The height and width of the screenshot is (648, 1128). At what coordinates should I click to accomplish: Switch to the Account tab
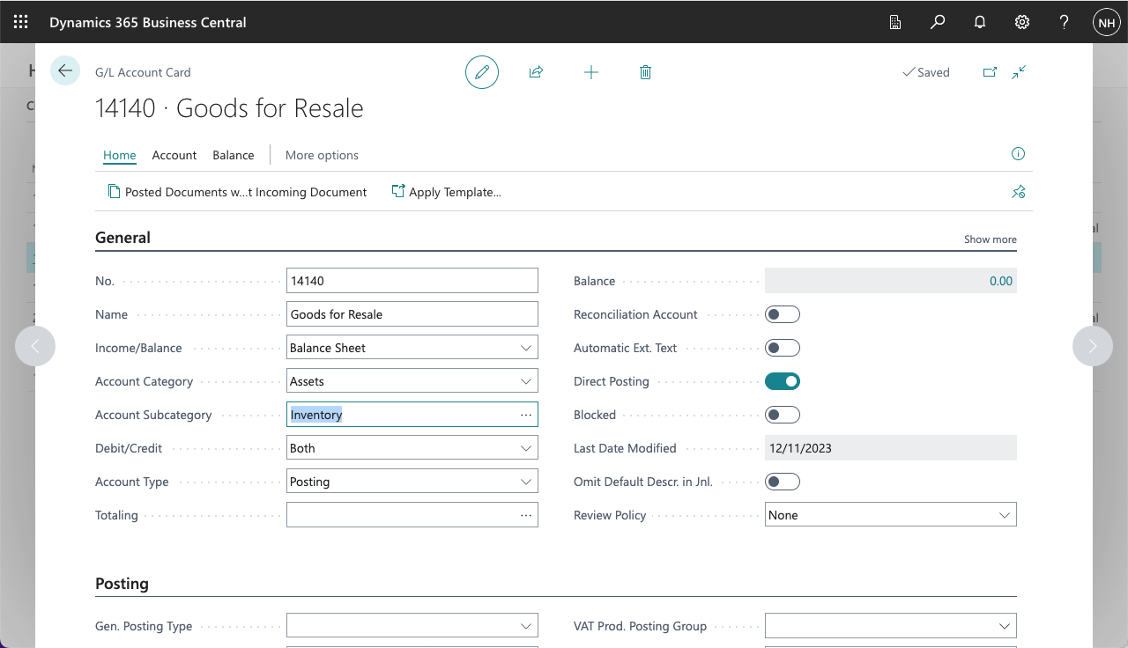pyautogui.click(x=174, y=155)
